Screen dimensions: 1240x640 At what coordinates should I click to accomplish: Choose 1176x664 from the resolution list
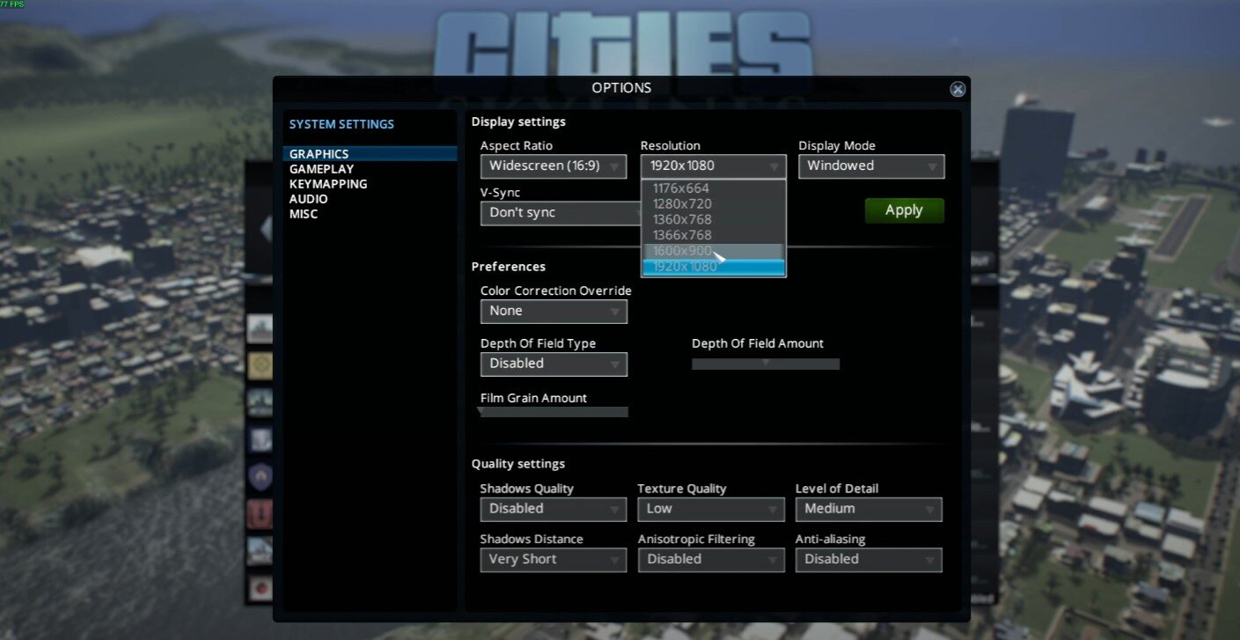[714, 188]
